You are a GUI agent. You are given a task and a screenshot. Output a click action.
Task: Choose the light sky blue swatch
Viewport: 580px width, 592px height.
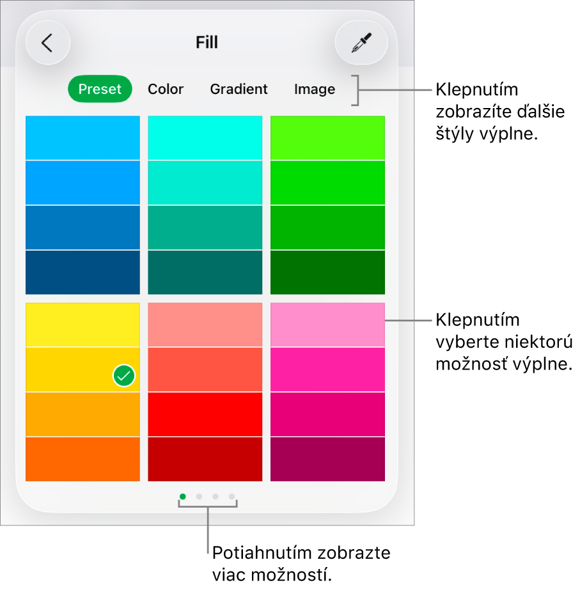tap(82, 138)
